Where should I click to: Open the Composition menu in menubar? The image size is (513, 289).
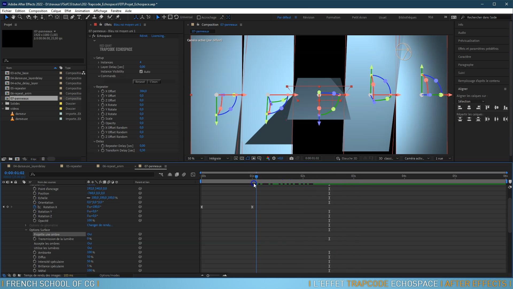(37, 11)
